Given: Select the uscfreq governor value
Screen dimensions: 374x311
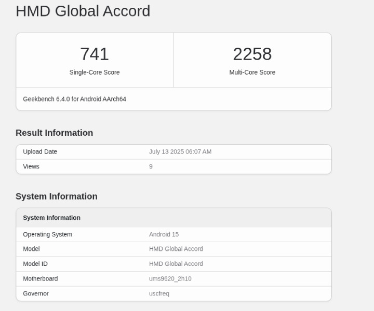Looking at the screenshot, I should click(x=159, y=293).
